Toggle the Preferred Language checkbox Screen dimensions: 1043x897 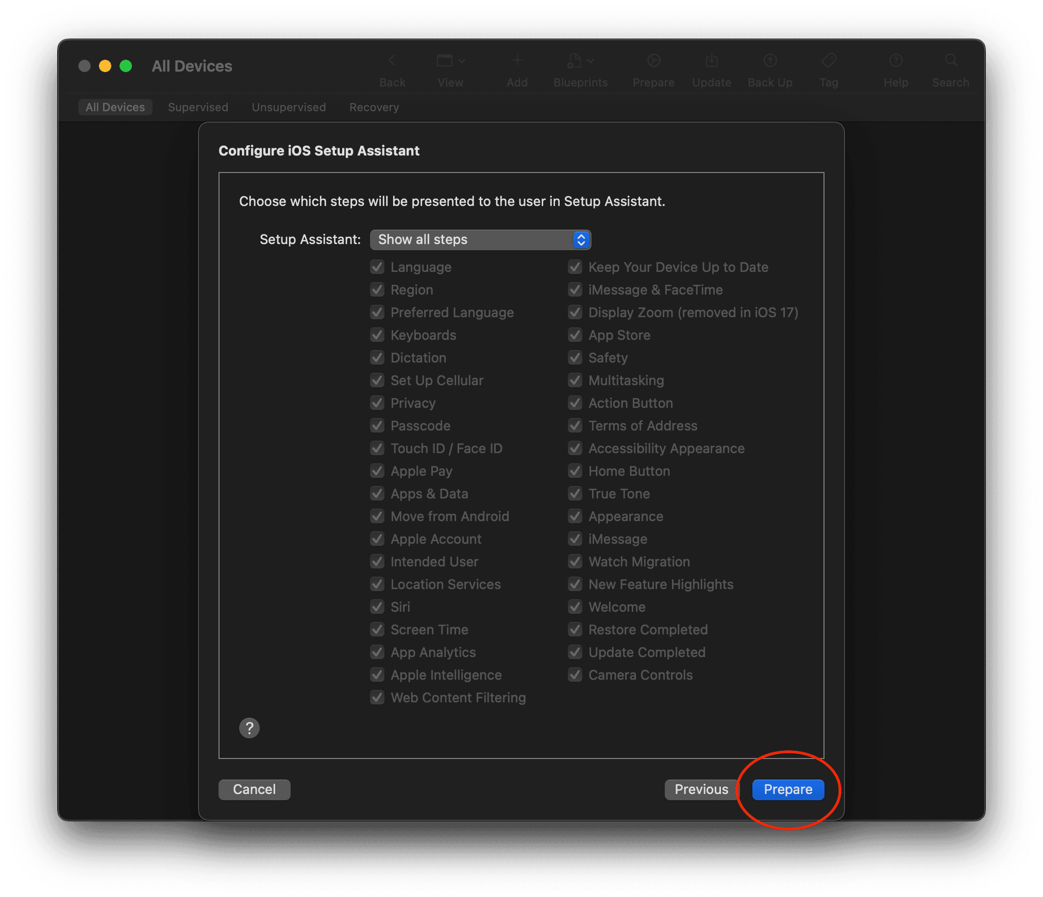pyautogui.click(x=377, y=313)
